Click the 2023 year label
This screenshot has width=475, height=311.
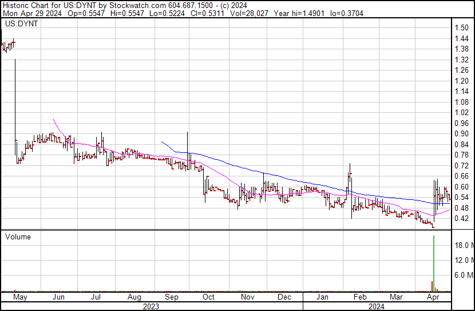click(x=151, y=306)
